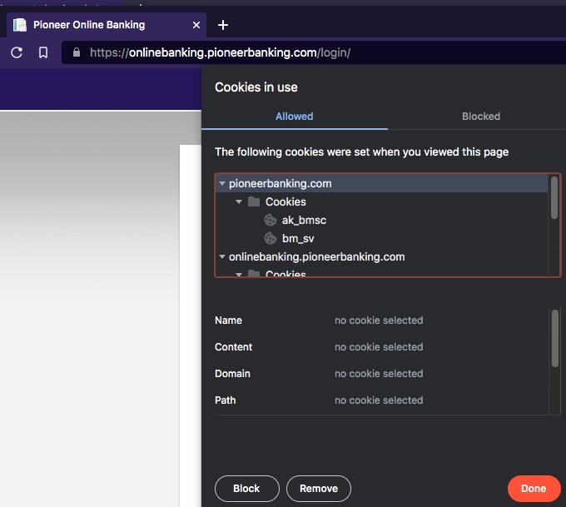Screen dimensions: 566x507
Task: Reload the page with the refresh icon
Action: click(17, 52)
